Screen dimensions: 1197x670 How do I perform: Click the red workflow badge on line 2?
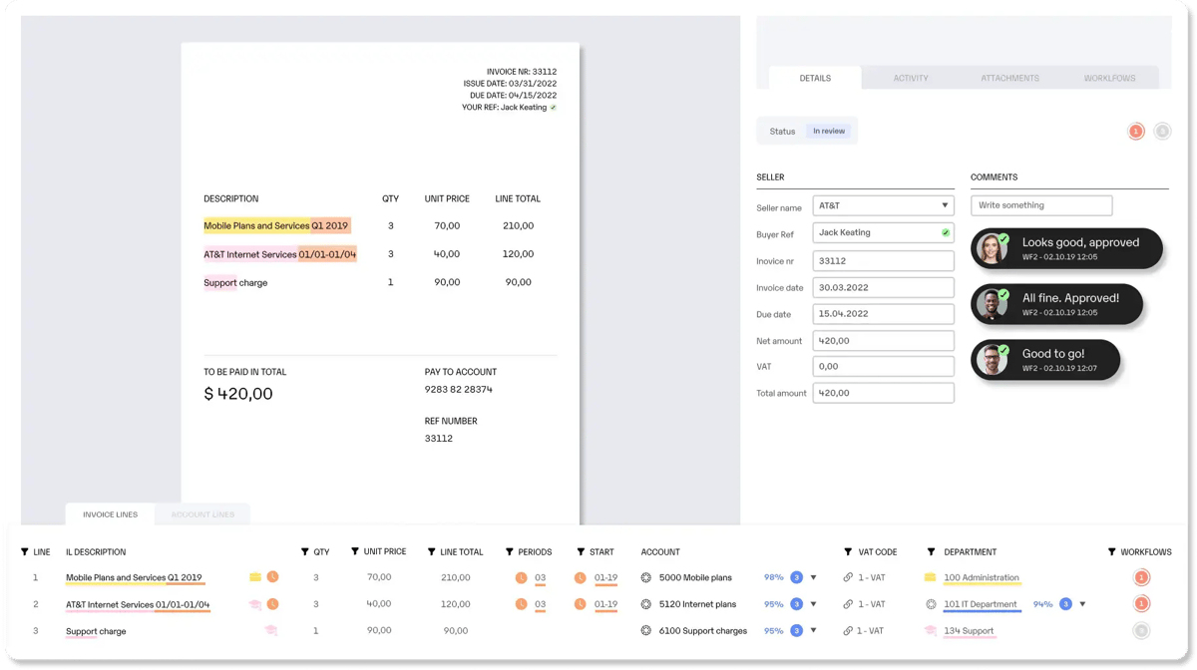(1141, 604)
